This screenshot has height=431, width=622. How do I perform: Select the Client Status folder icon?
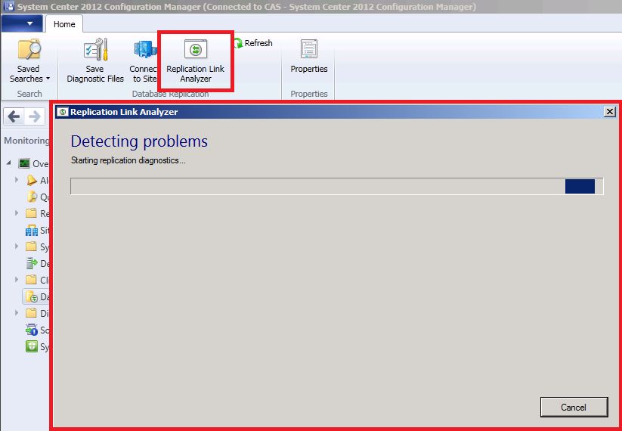coord(31,281)
